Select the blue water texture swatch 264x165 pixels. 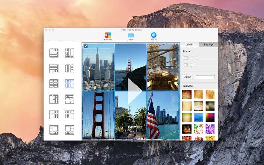coord(198,117)
